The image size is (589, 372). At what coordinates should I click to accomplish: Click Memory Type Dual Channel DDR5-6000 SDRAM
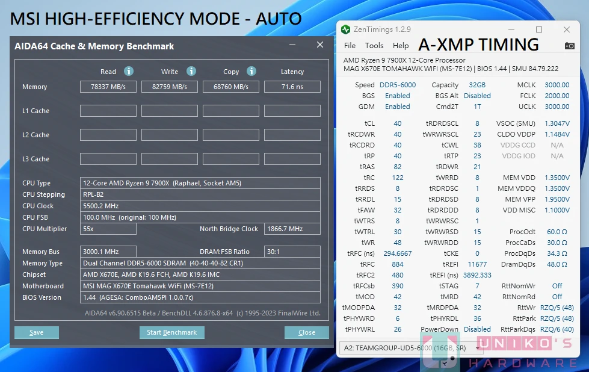pos(200,263)
